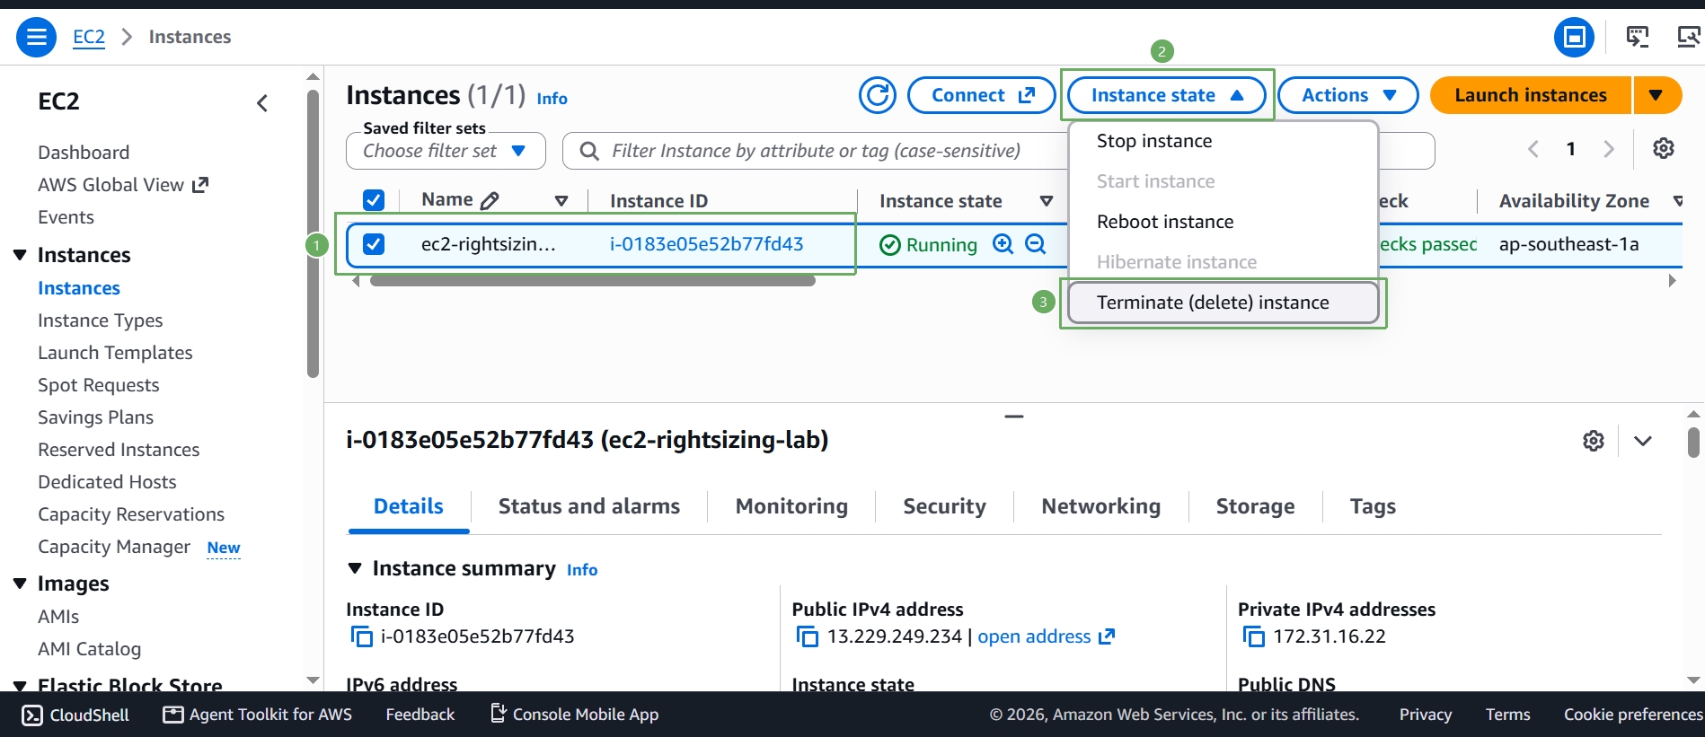Open Launch instances split arrow
Viewport: 1705px width, 737px height.
[1656, 95]
